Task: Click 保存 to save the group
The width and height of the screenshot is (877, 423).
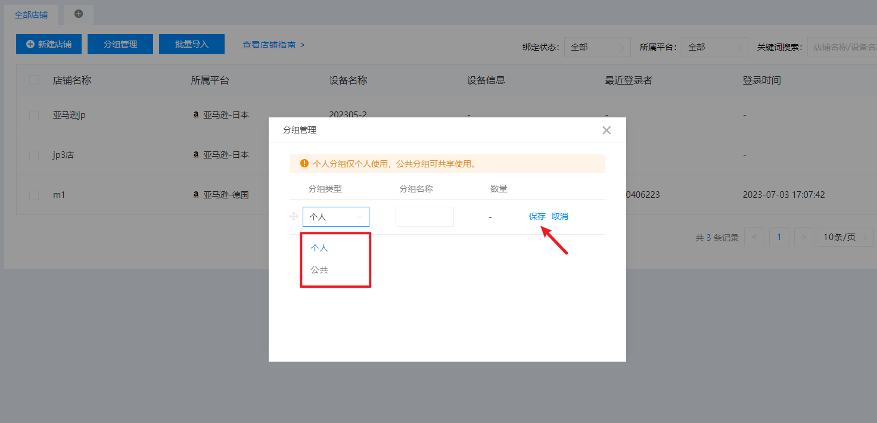Action: 537,216
